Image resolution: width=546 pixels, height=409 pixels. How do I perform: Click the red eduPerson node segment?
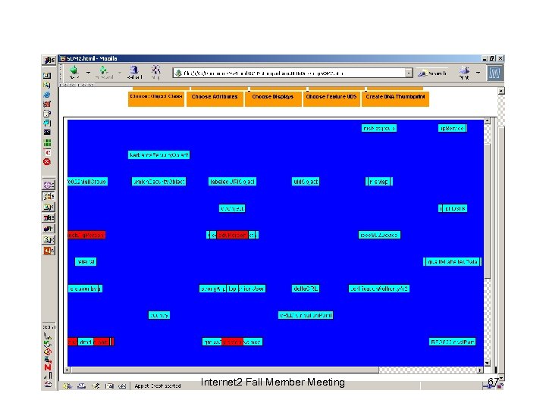coord(232,235)
